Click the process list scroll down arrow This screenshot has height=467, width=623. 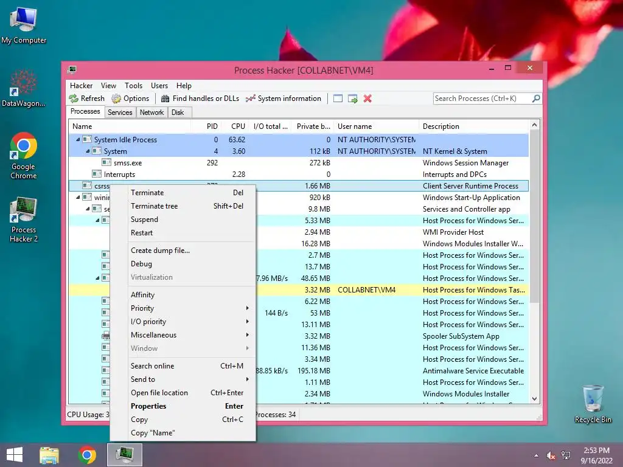534,399
